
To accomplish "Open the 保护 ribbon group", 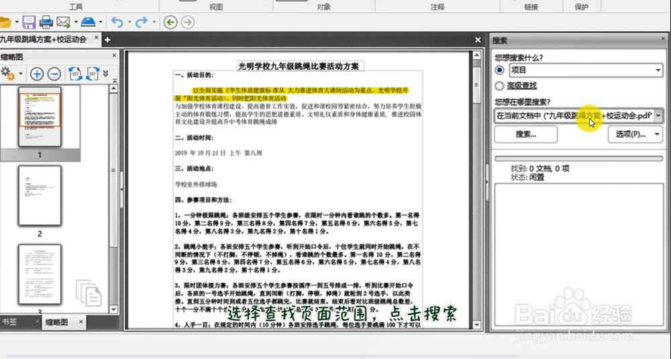I will 582,7.
